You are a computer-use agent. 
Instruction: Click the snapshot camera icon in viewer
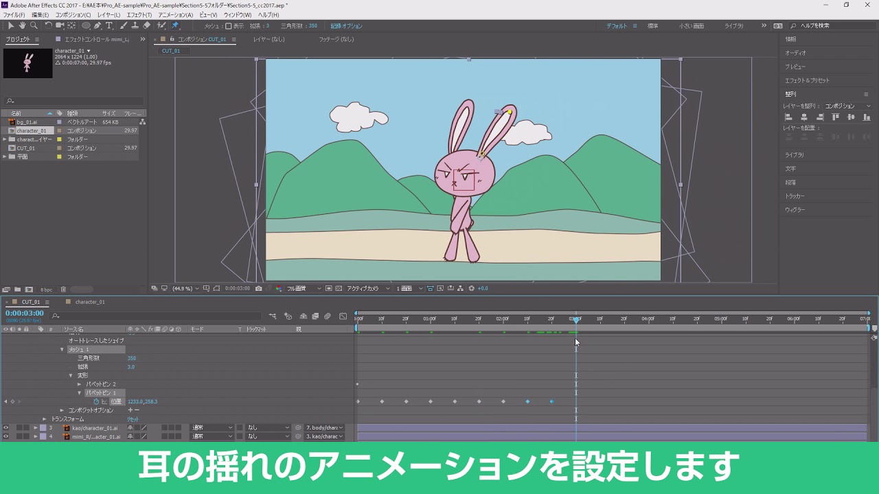[x=258, y=288]
